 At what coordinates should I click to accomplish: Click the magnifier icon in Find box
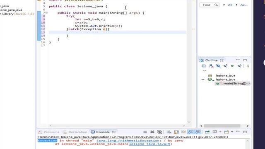click(216, 5)
